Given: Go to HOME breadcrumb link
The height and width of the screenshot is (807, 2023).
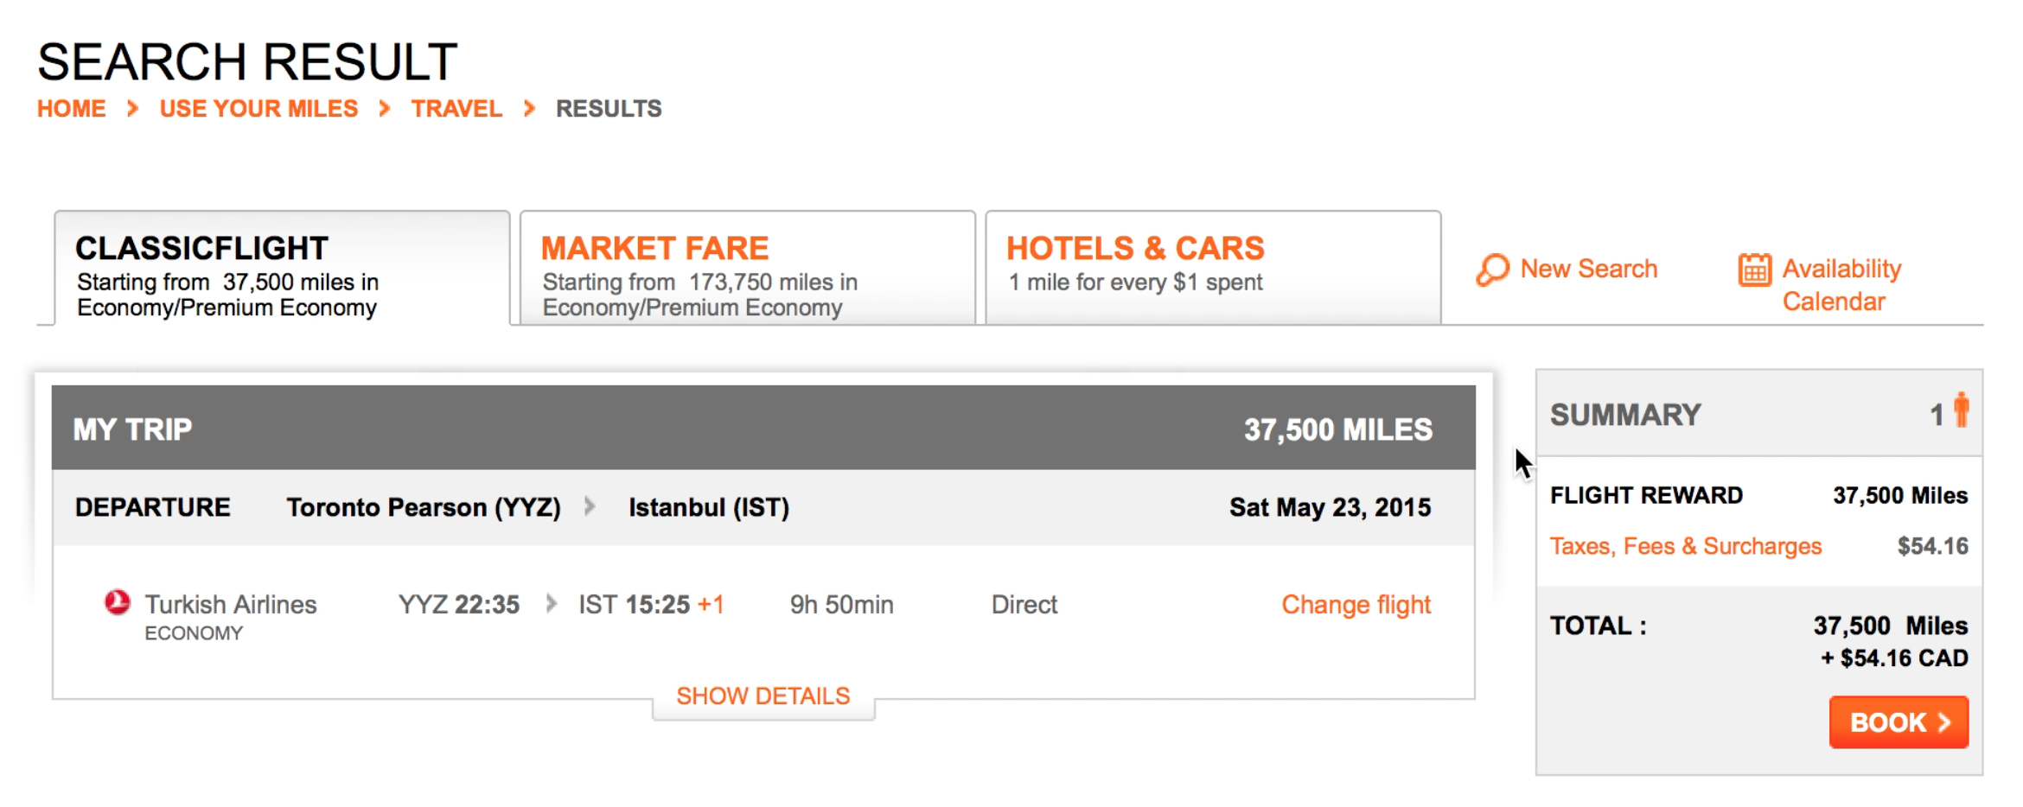Looking at the screenshot, I should [x=72, y=109].
